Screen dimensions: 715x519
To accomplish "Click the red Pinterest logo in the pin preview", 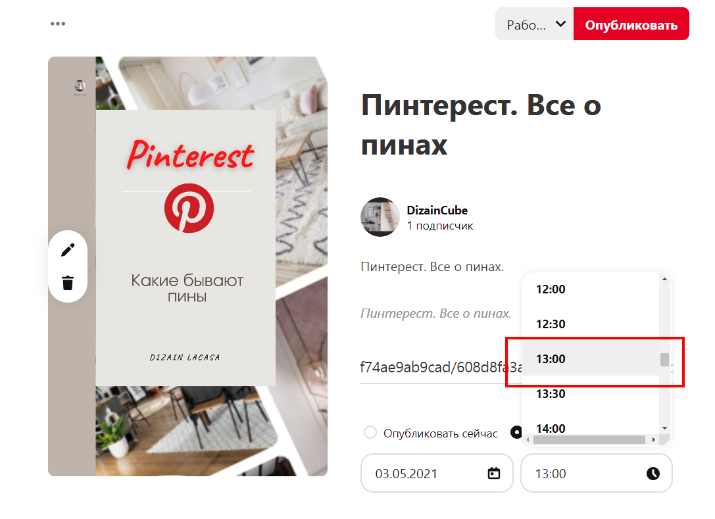I will [x=189, y=208].
